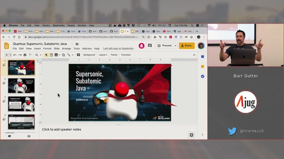284x159 pixels.
Task: Open the Keep notes side panel icon
Action: coord(202,67)
